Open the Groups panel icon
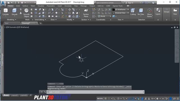 pos(166,11)
